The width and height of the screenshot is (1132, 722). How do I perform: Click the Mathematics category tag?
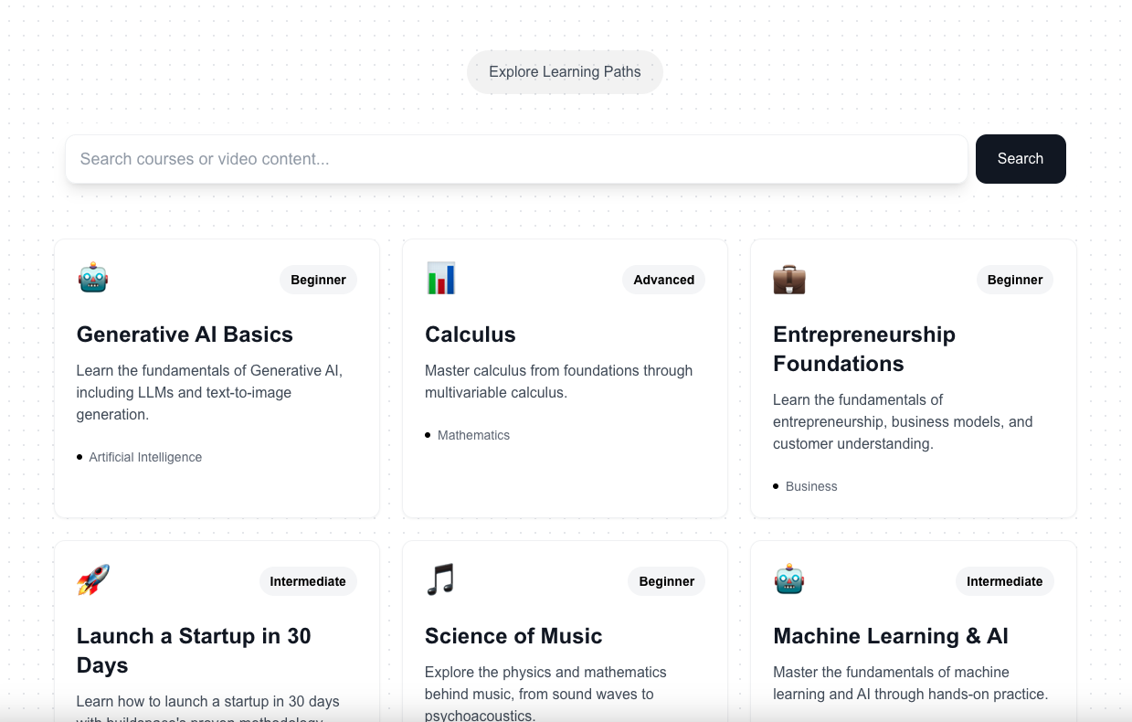point(473,435)
